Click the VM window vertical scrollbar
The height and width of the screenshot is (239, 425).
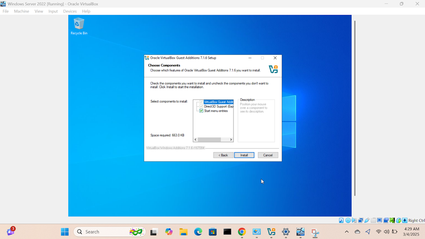coord(354,108)
